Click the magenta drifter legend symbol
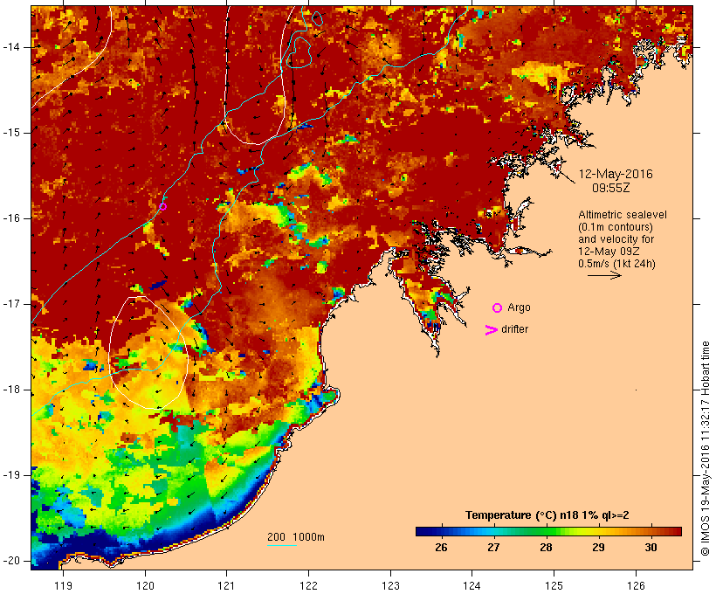Screen dimensions: 716x594 pos(491,330)
